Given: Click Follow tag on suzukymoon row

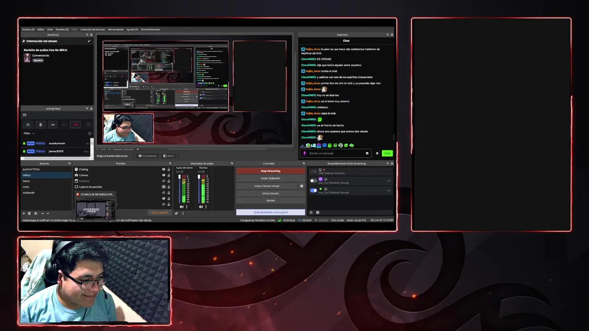Looking at the screenshot, I should coord(40,143).
